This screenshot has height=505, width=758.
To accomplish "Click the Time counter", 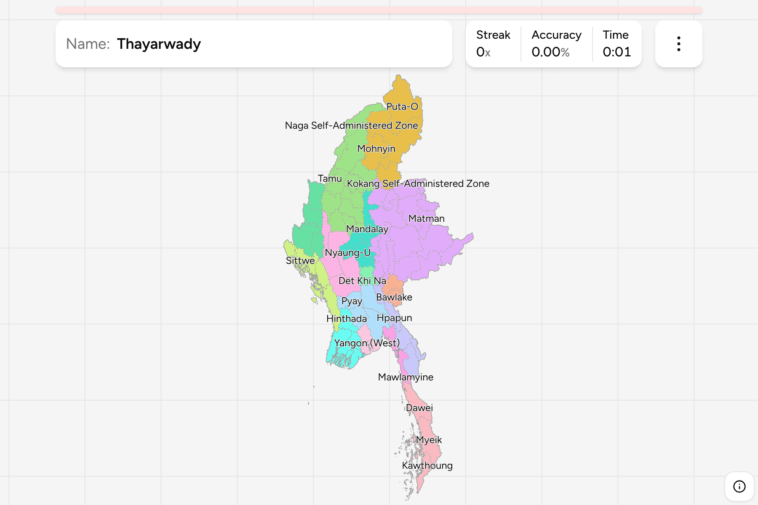I will (617, 44).
